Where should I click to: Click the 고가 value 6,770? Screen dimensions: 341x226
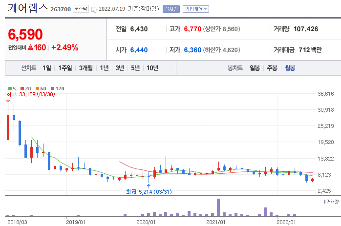[192, 29]
